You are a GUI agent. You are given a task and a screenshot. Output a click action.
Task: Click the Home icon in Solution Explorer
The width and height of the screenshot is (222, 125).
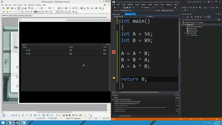pos(188,17)
